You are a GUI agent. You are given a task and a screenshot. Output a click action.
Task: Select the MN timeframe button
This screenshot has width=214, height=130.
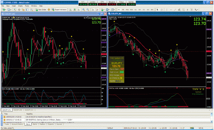(152, 10)
